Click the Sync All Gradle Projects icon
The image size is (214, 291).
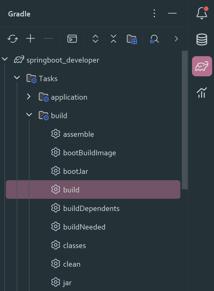13,39
